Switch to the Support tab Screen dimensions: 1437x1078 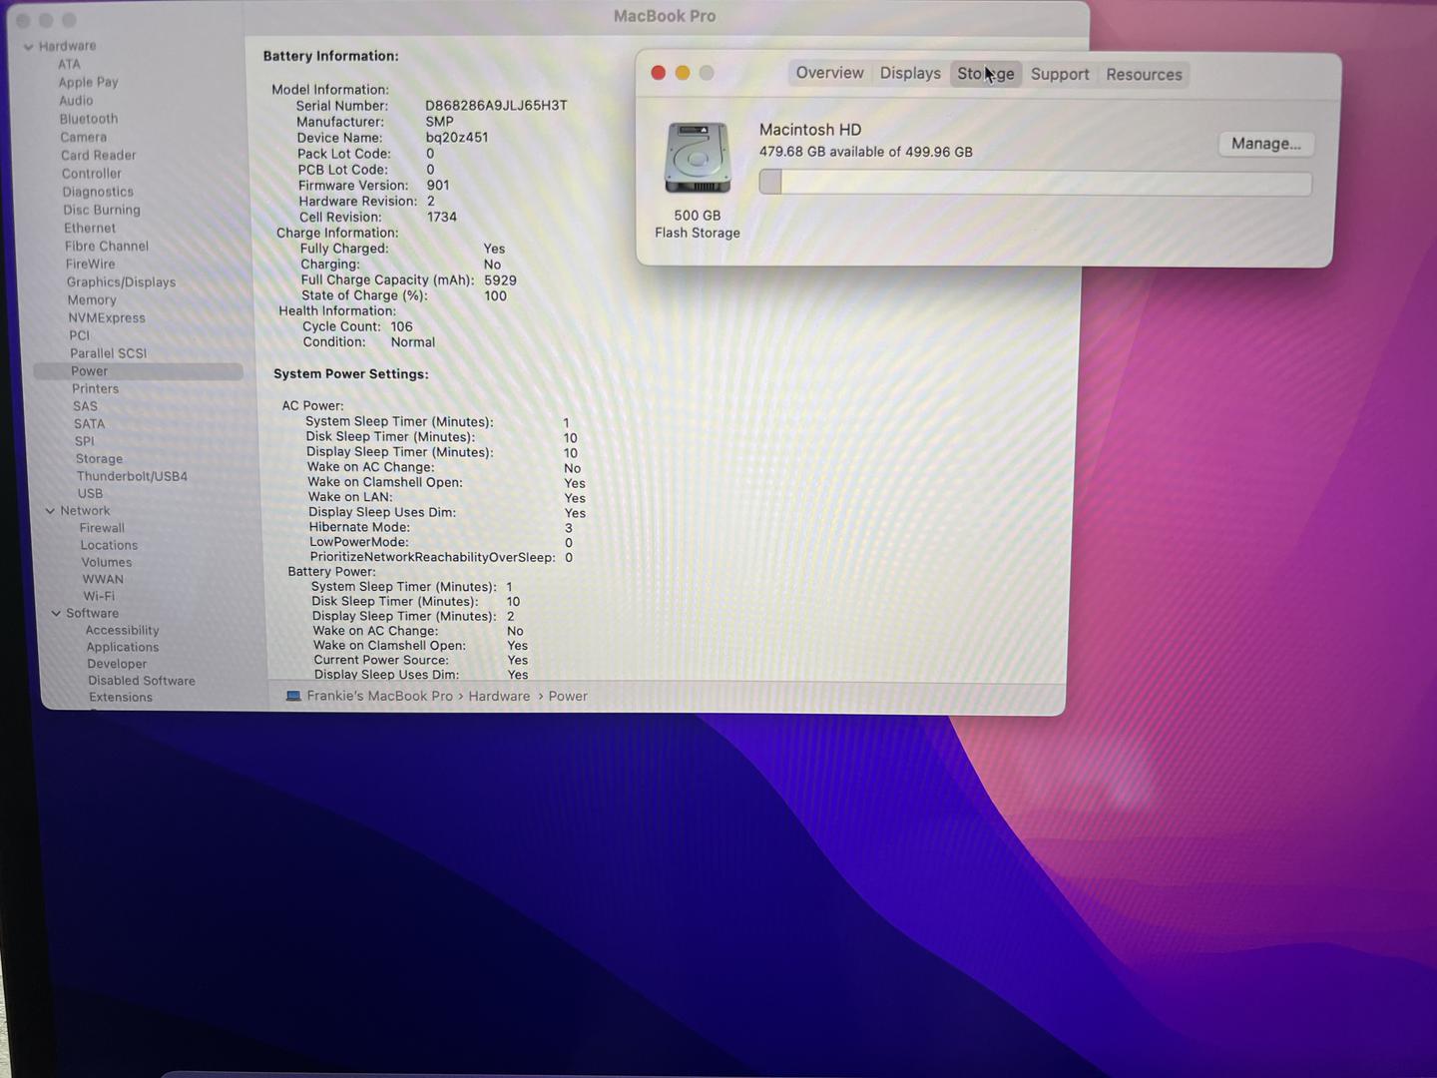pyautogui.click(x=1059, y=75)
